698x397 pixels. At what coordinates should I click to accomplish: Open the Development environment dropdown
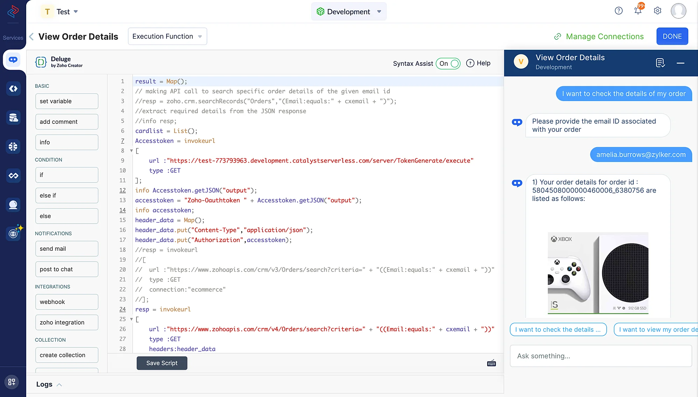tap(349, 11)
